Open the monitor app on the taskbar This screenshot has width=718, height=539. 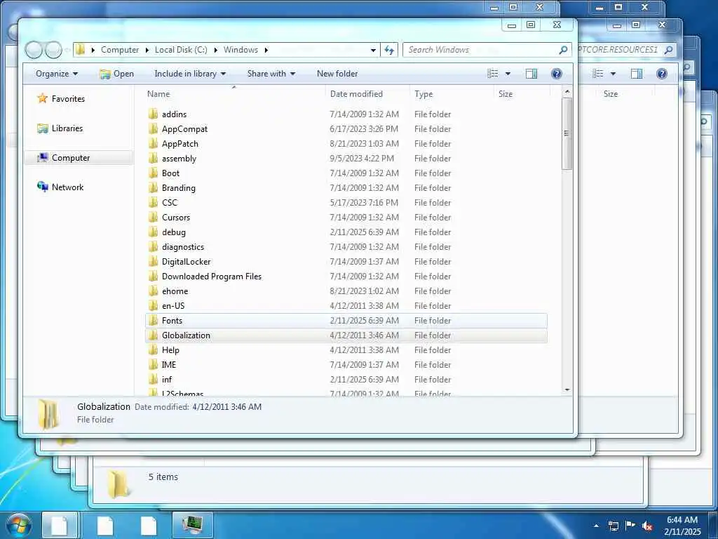192,525
